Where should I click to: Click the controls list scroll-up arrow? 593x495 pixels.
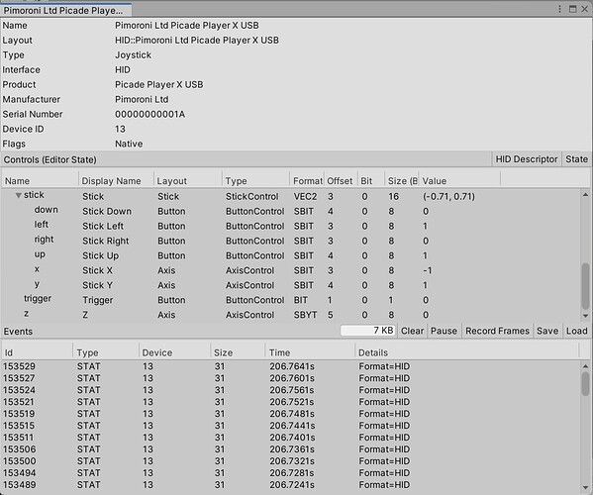click(585, 195)
